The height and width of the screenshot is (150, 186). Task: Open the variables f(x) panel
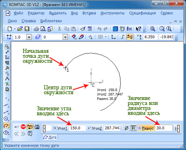tap(129, 29)
